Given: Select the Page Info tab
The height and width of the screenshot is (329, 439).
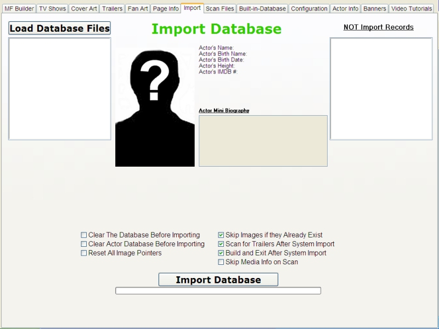Looking at the screenshot, I should 165,8.
